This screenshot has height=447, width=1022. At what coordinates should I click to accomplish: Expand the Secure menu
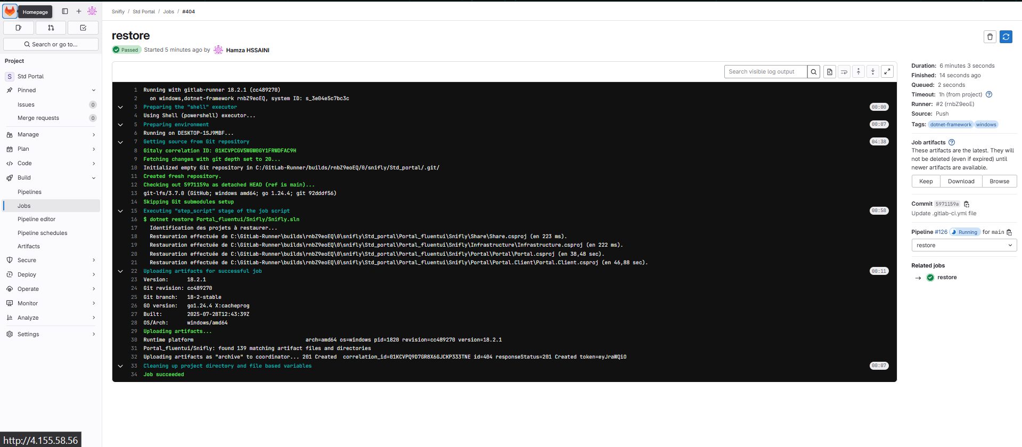(x=51, y=261)
